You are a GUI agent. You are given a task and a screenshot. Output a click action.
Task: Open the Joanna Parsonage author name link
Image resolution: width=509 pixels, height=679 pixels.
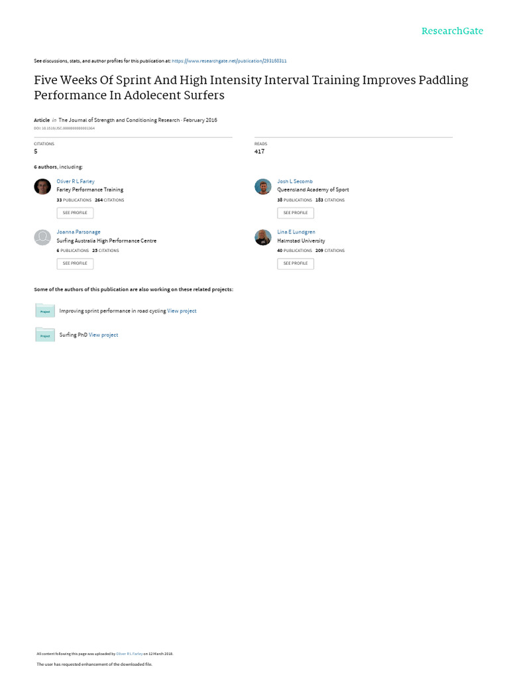click(78, 232)
